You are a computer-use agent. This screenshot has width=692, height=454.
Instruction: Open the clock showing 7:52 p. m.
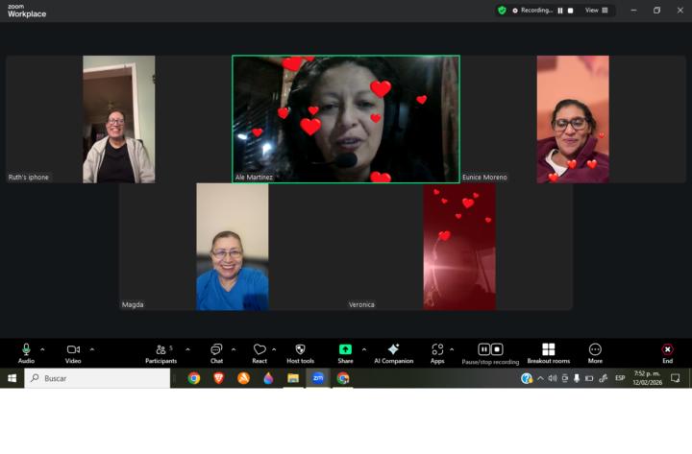coord(647,378)
